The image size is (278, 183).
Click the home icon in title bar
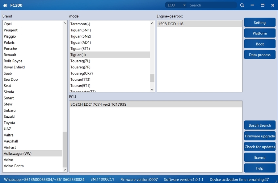pyautogui.click(x=5, y=5)
